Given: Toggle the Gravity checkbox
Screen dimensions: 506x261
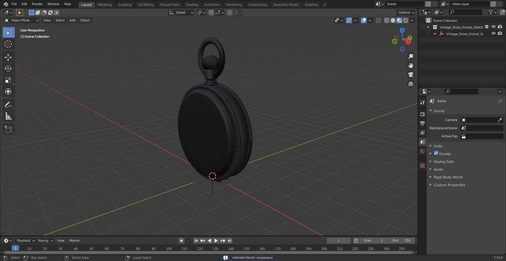Looking at the screenshot, I should click(436, 153).
